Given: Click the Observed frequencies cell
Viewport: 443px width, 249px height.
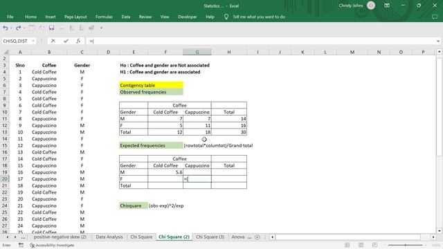Looking at the screenshot, I should [x=151, y=92].
